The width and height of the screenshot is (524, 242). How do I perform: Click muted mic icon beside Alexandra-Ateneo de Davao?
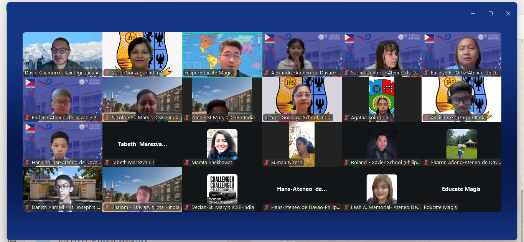pyautogui.click(x=267, y=73)
